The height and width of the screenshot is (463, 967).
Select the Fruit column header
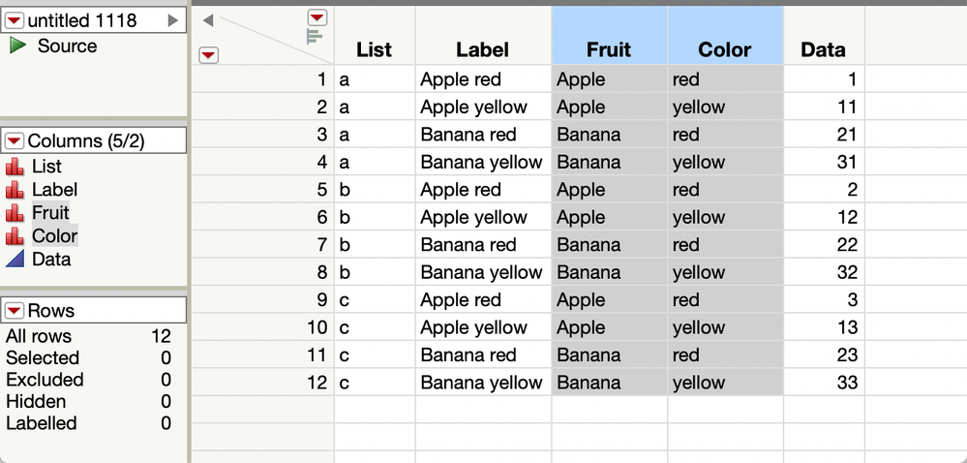click(609, 36)
